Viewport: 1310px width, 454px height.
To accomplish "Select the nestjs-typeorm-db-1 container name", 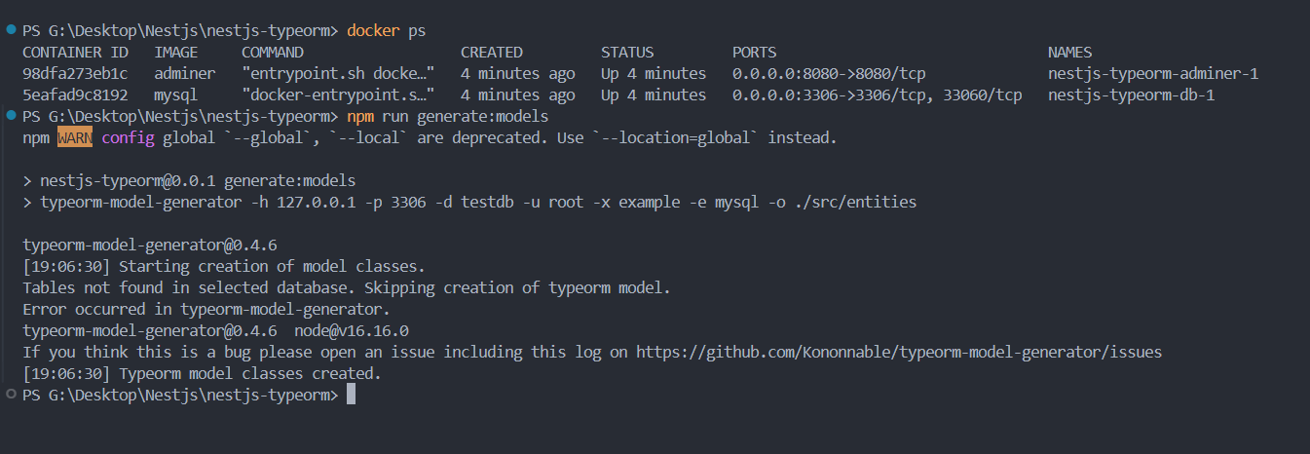I will click(1132, 95).
